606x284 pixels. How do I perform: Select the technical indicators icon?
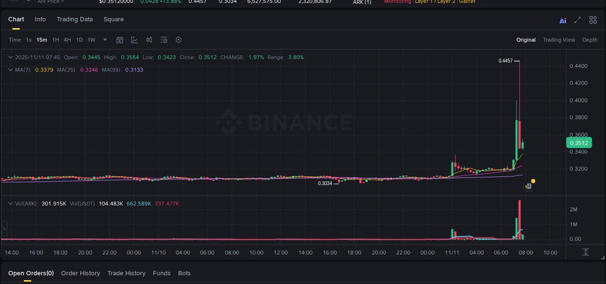pos(134,40)
